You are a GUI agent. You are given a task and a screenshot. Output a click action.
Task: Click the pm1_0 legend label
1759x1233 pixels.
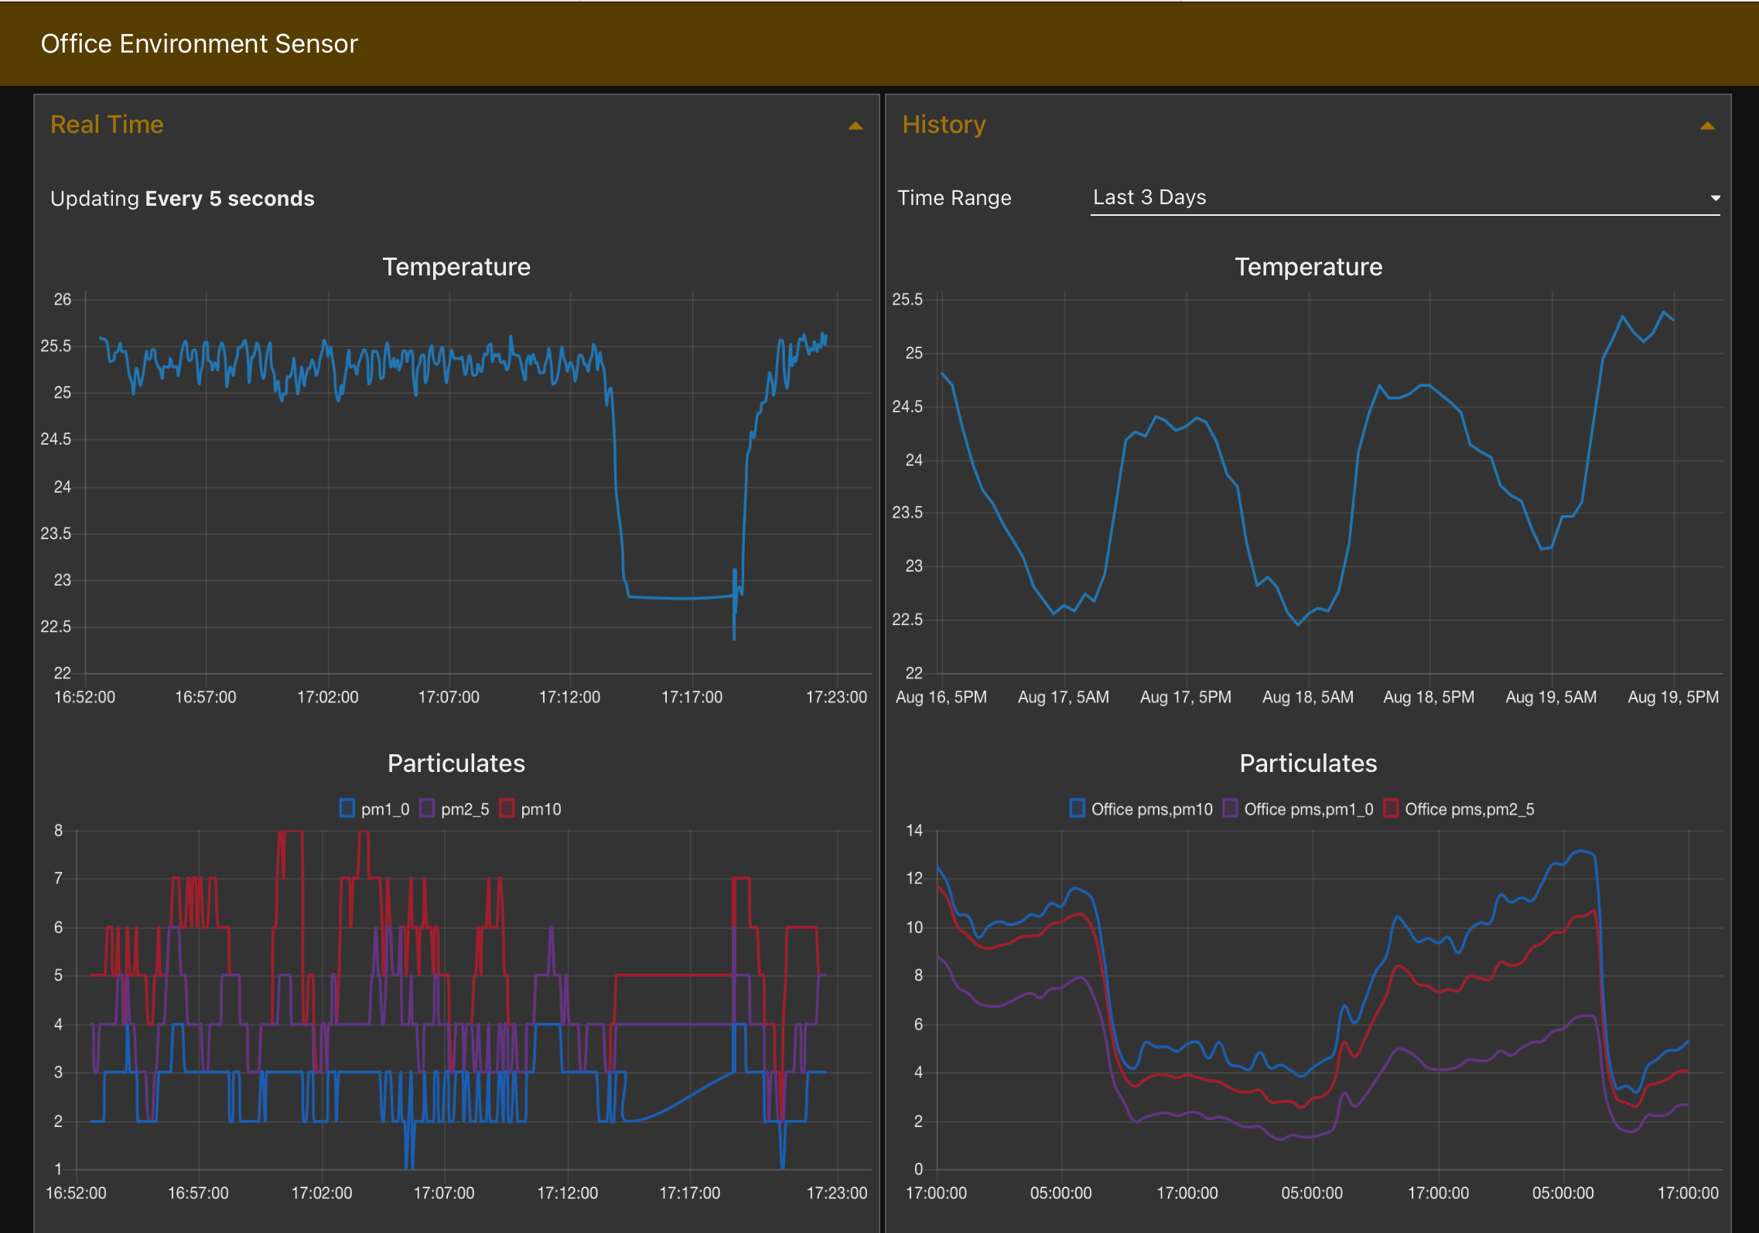[x=385, y=809]
